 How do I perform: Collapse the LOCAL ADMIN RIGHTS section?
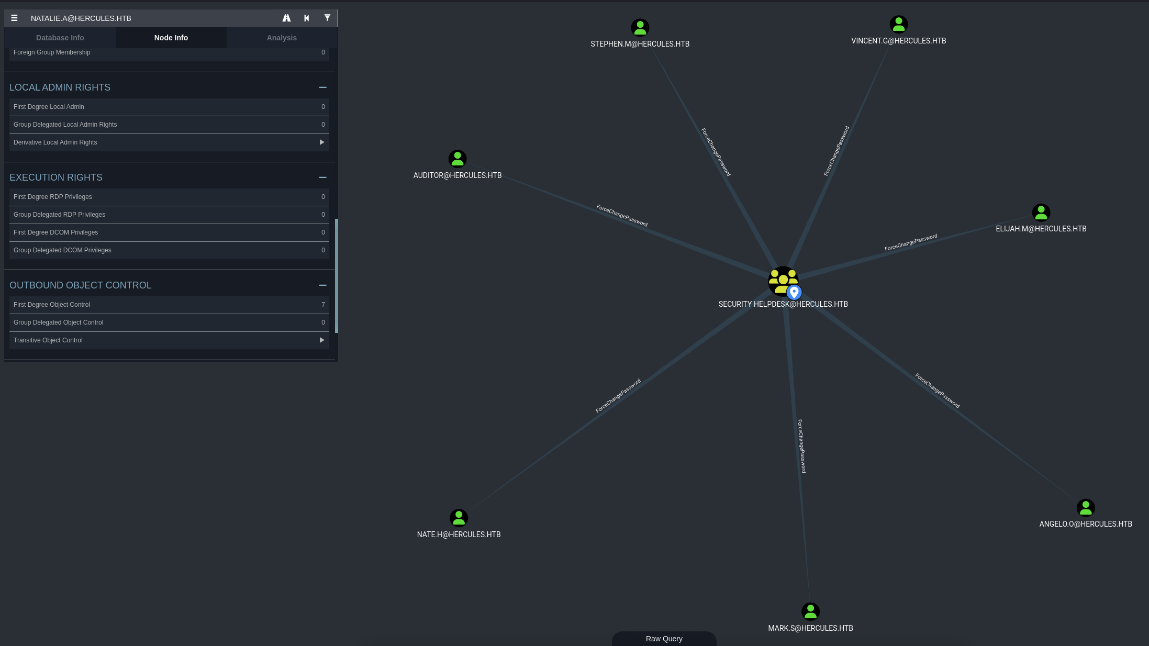322,87
